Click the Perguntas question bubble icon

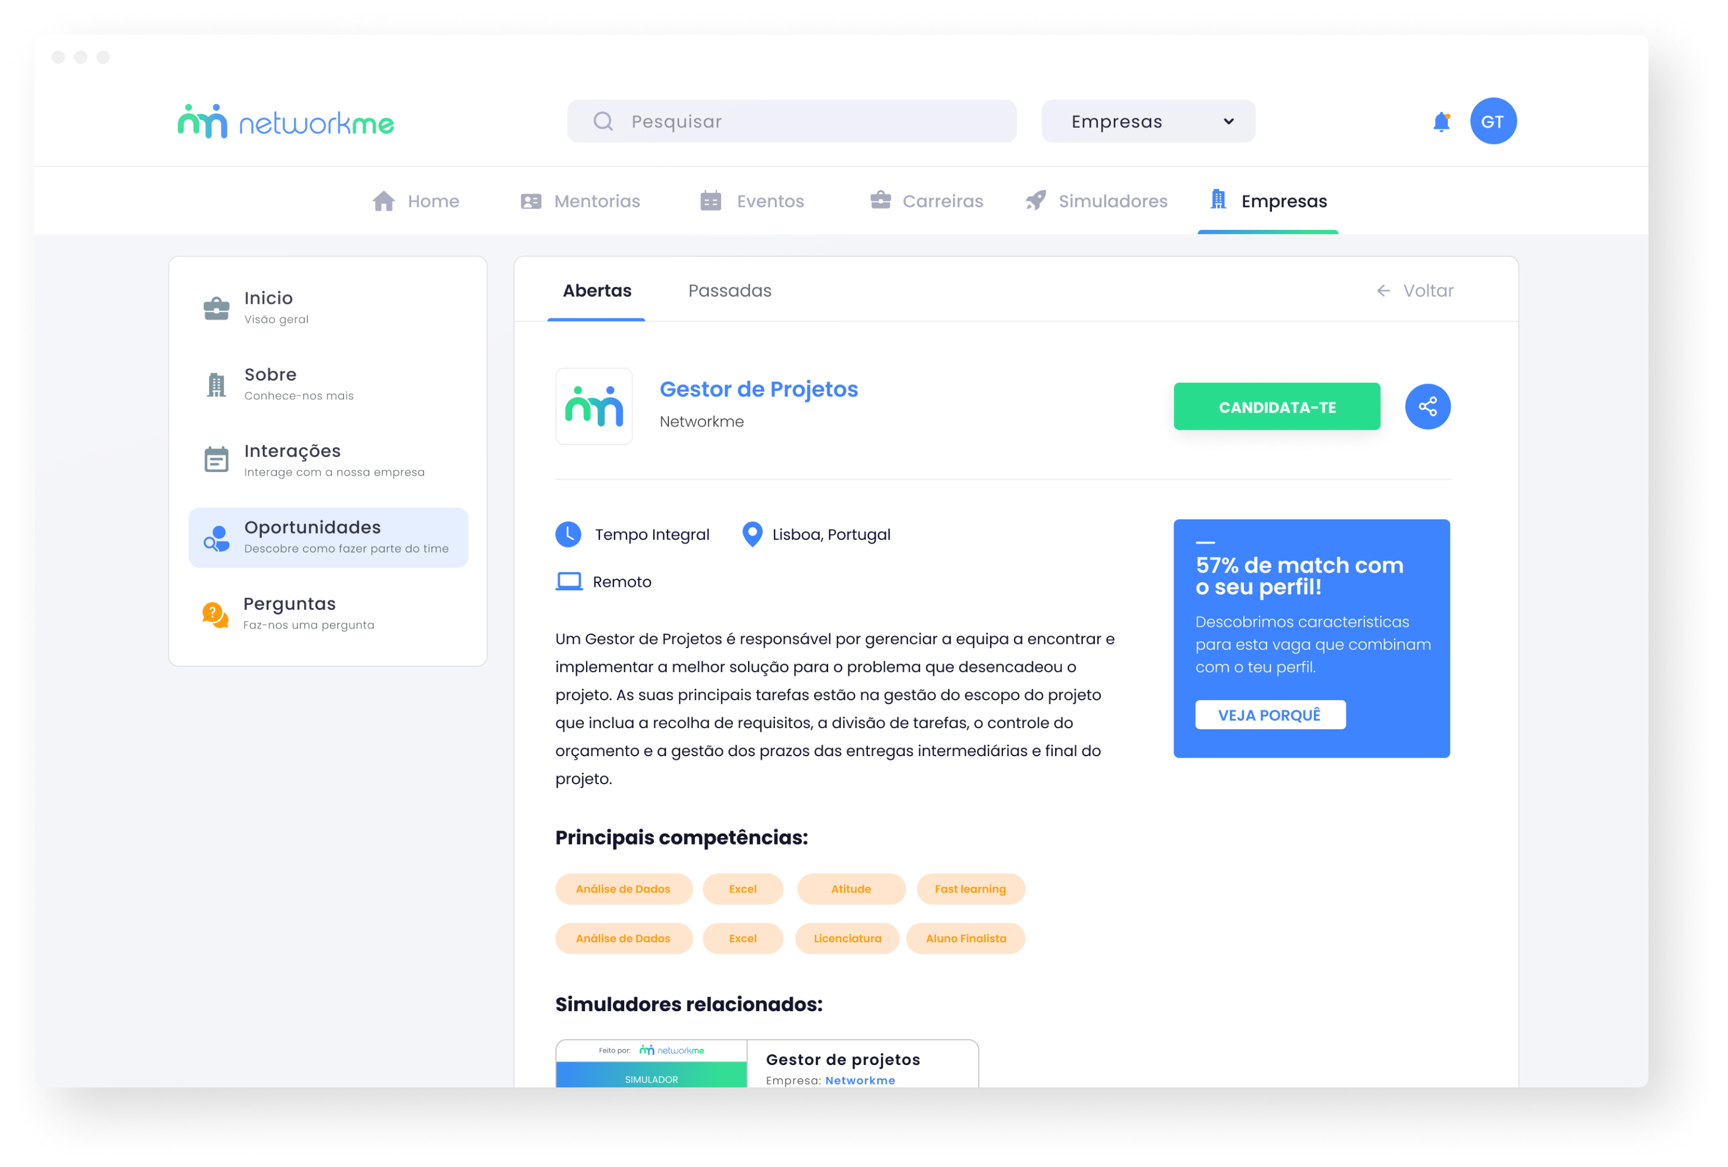[x=215, y=614]
